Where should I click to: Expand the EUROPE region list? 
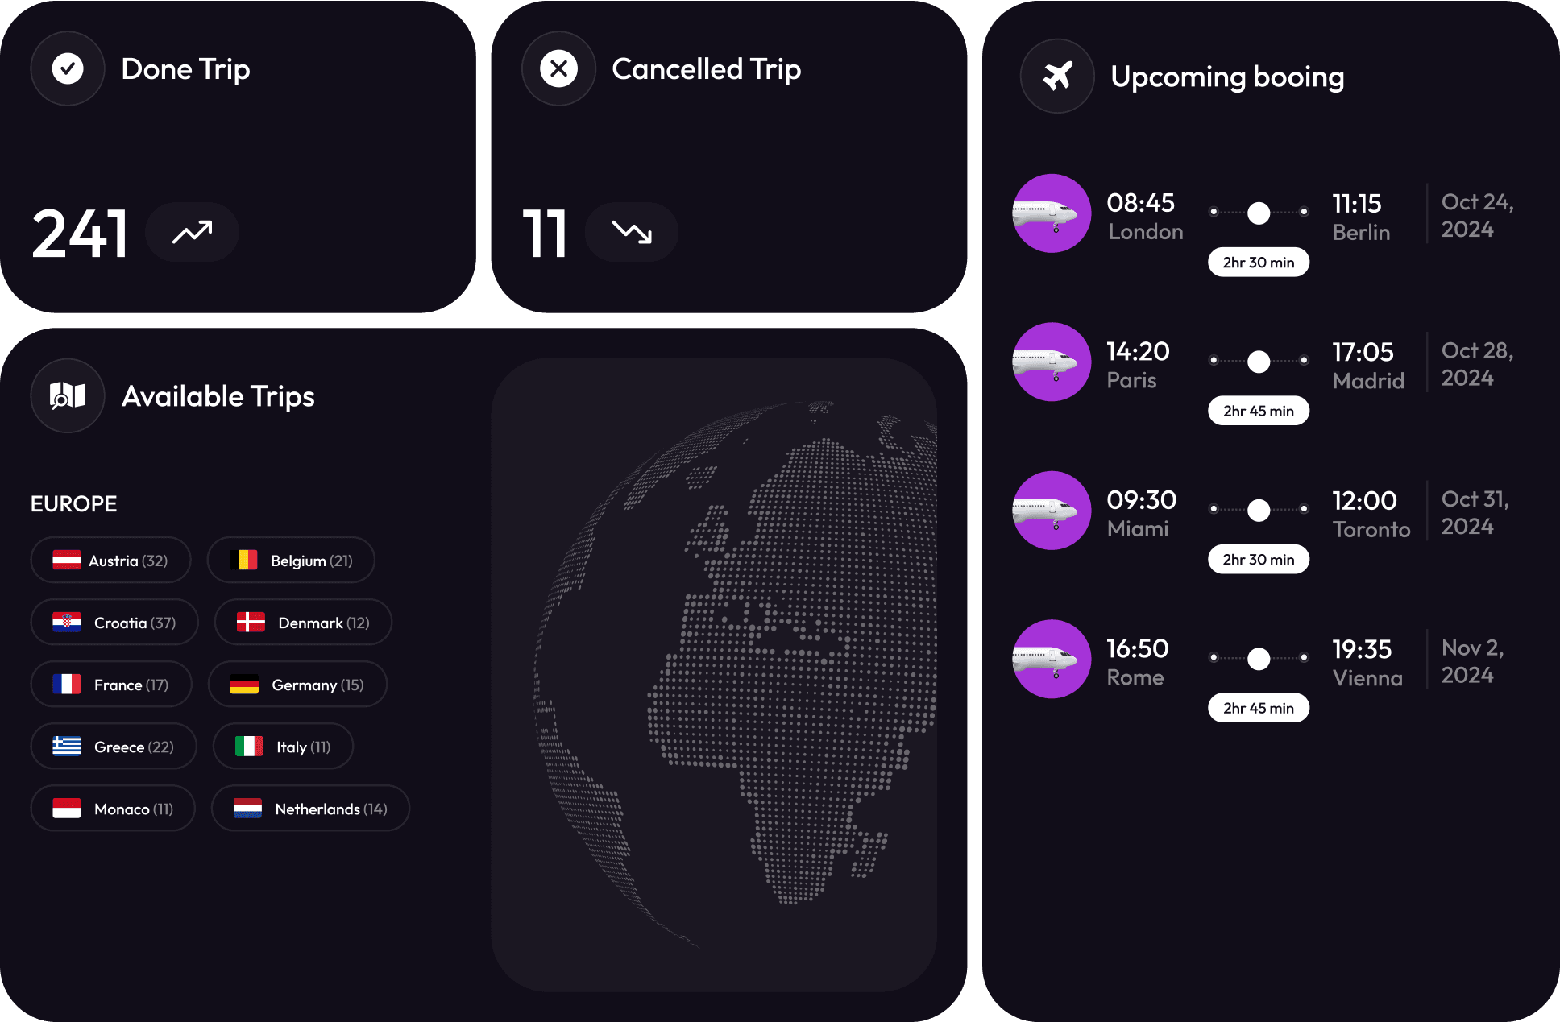tap(73, 503)
